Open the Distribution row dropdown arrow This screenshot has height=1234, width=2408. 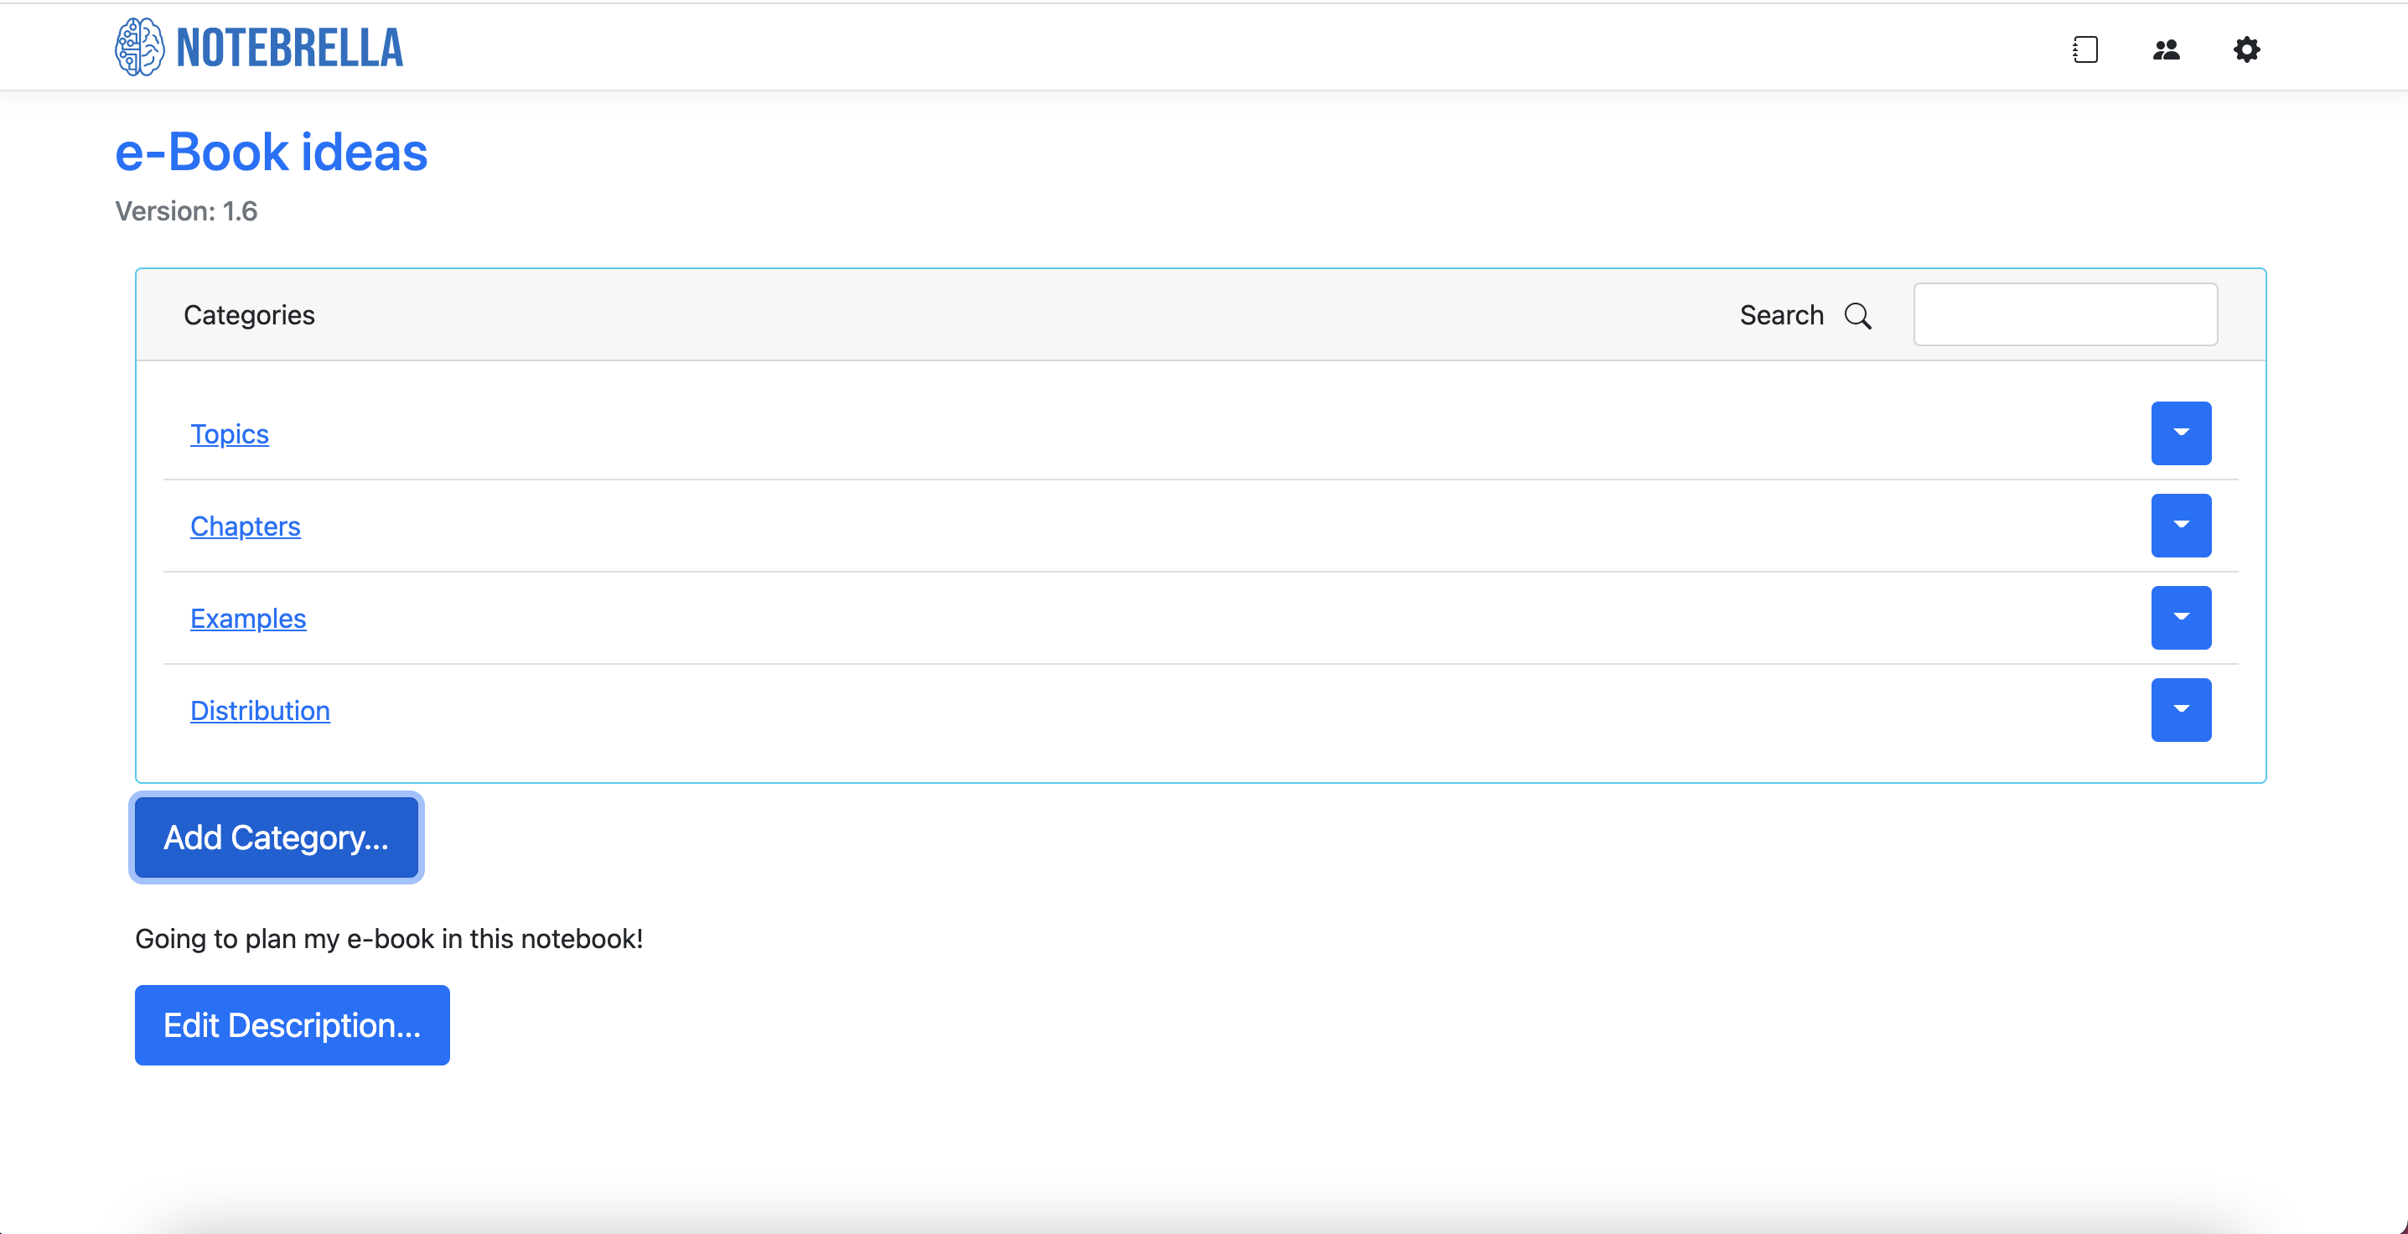coord(2180,709)
